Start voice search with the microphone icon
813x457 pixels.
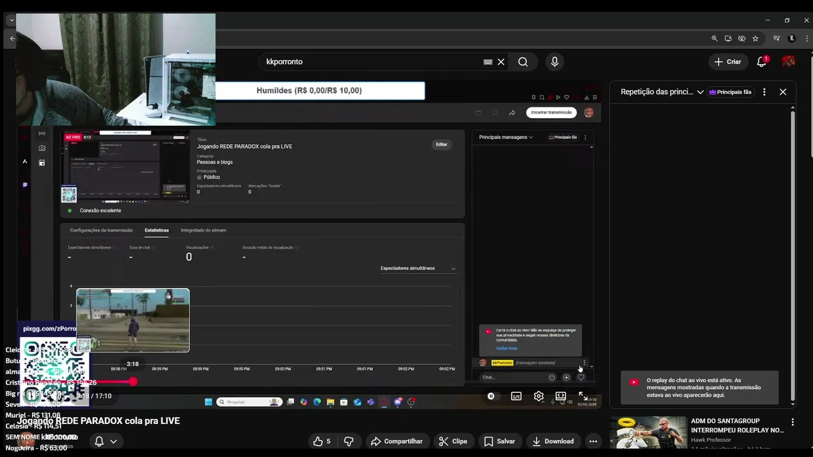554,62
